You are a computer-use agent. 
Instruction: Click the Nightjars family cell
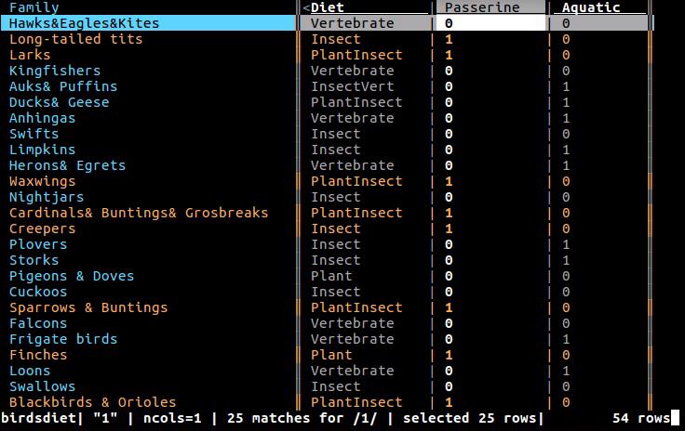[x=47, y=197]
